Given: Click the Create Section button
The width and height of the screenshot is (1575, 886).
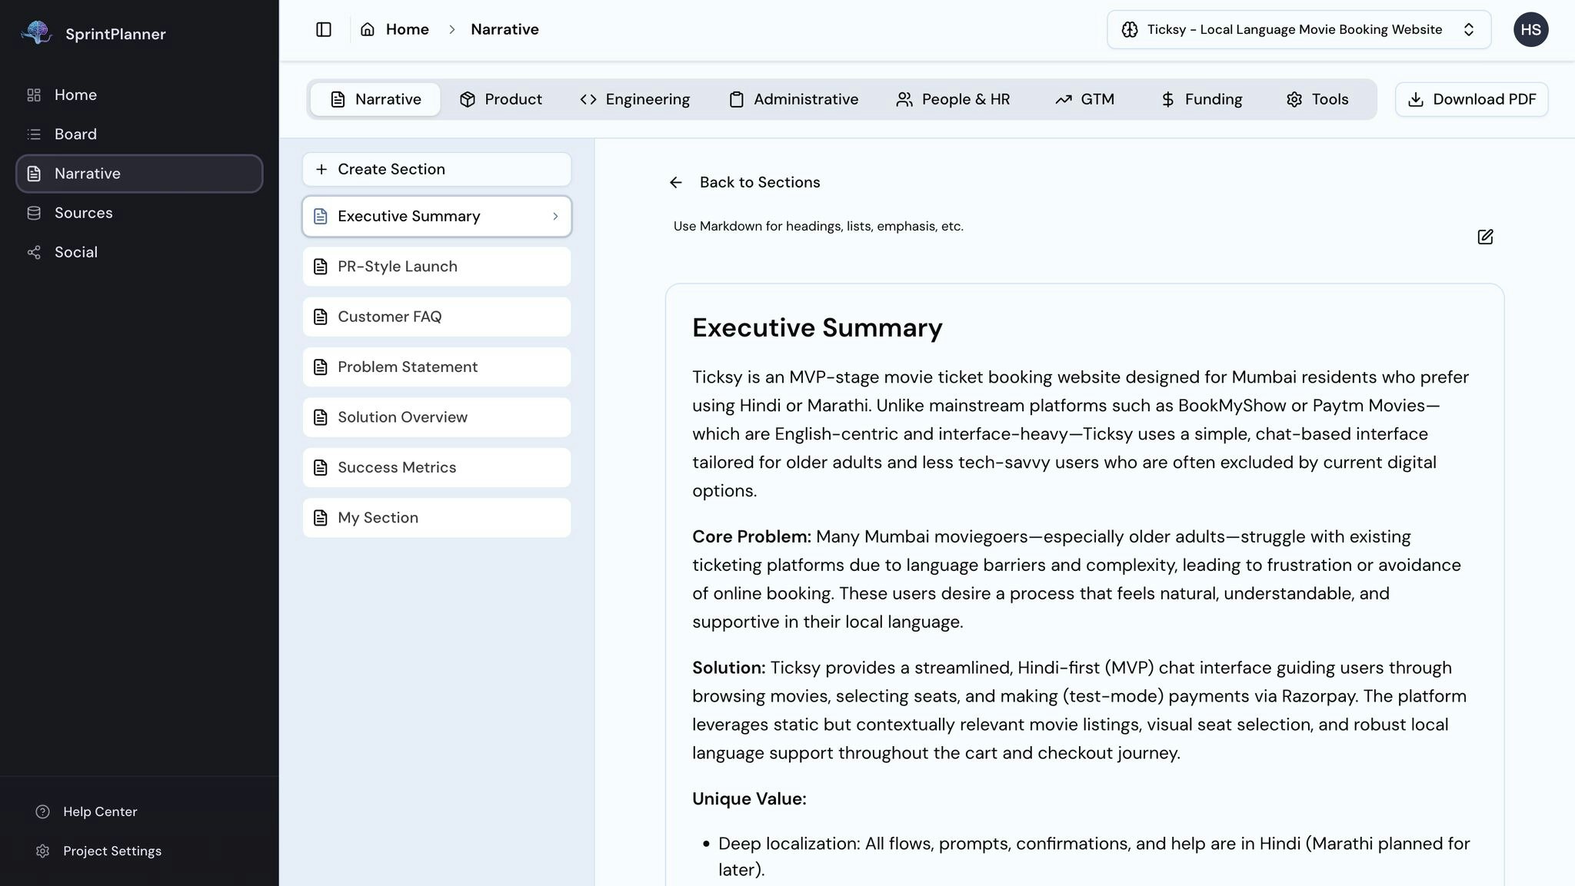Looking at the screenshot, I should [436, 169].
